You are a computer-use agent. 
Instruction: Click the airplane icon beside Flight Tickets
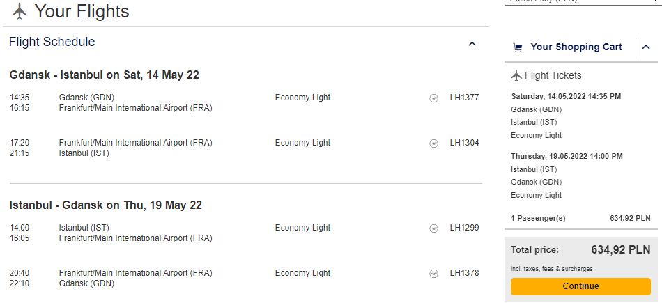point(516,75)
